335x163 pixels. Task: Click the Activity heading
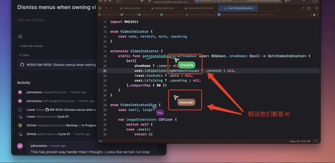tap(24, 83)
